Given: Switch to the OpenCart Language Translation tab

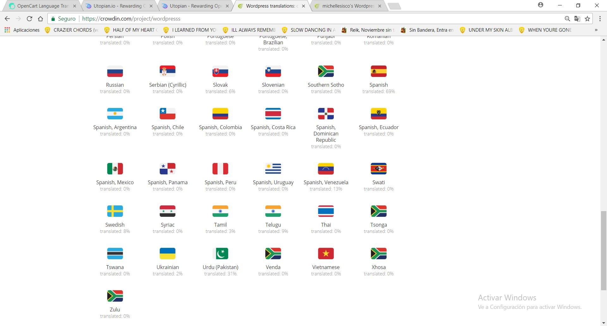Looking at the screenshot, I should click(x=42, y=6).
